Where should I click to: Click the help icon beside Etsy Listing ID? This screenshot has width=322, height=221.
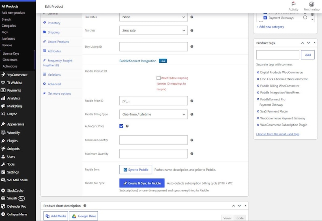(x=191, y=47)
